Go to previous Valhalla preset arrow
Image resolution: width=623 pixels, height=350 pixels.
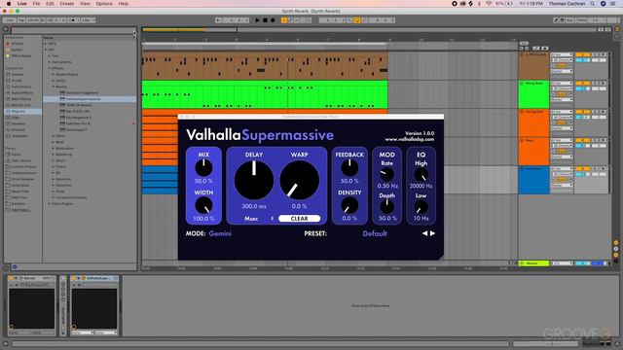[x=424, y=233]
